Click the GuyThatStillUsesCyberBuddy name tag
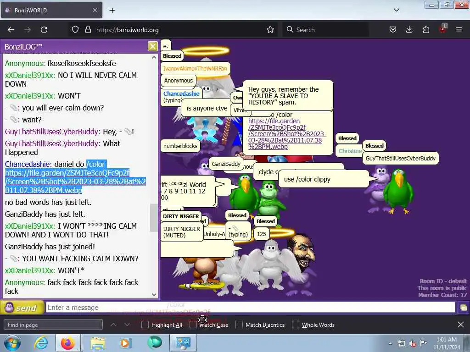470x352 pixels. [400, 158]
